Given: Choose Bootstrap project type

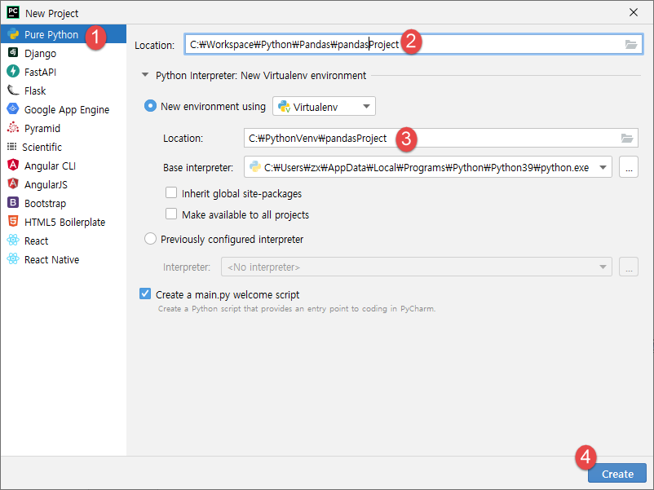Looking at the screenshot, I should [x=64, y=203].
